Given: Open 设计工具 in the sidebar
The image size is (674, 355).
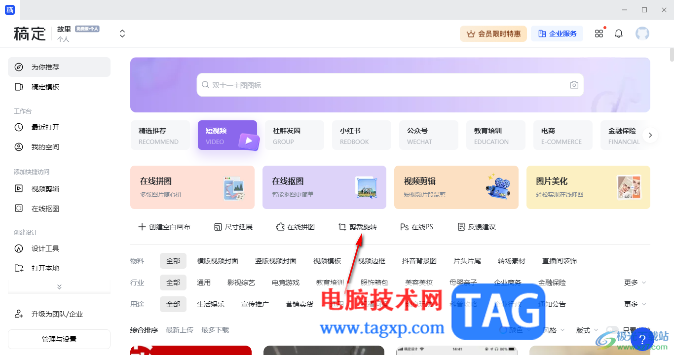Looking at the screenshot, I should 59,248.
